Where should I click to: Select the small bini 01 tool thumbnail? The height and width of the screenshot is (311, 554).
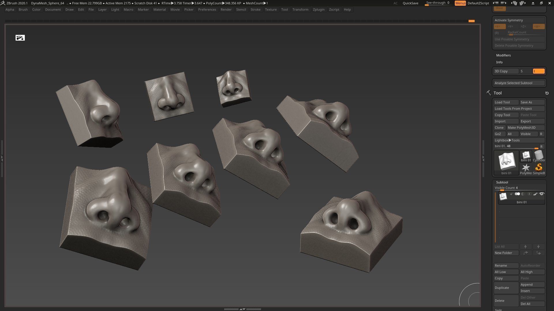(526, 156)
